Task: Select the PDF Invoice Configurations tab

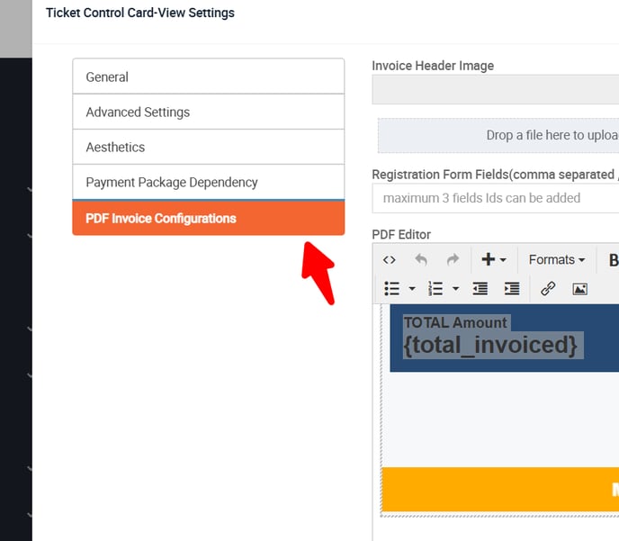Action: 209,218
